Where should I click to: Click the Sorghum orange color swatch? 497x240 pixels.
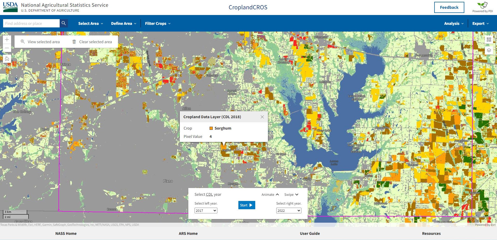tap(211, 128)
